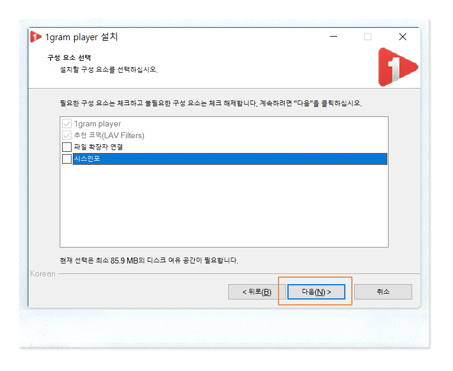Select the 추천 코덱(LAV Filters) label
This screenshot has width=453, height=371.
coord(109,135)
